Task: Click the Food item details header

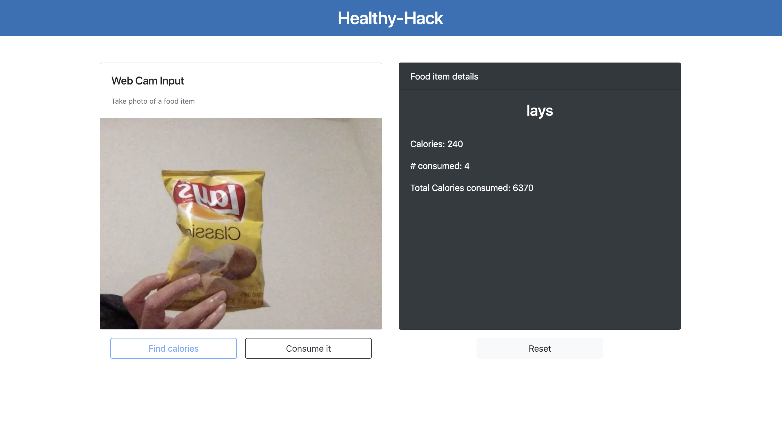Action: (444, 77)
